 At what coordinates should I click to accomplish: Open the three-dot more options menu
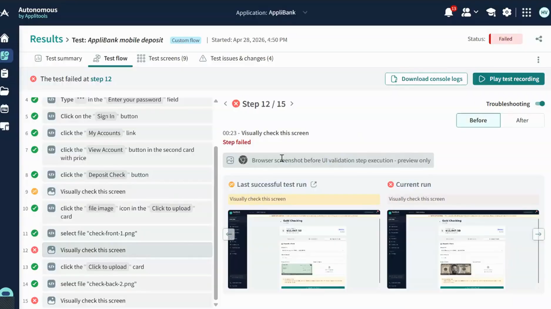pos(538,60)
